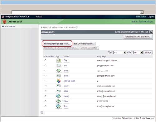
Task: Open Adresslisten in the left sidebar
Action: (10, 26)
